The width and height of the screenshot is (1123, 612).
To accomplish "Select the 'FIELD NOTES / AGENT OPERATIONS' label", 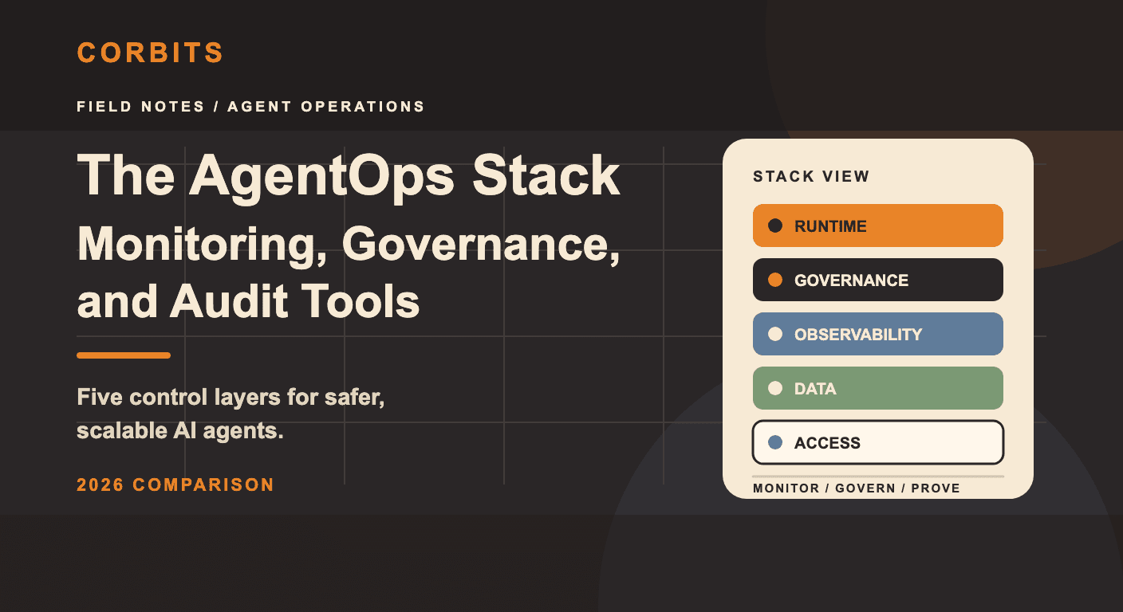I will coord(250,107).
